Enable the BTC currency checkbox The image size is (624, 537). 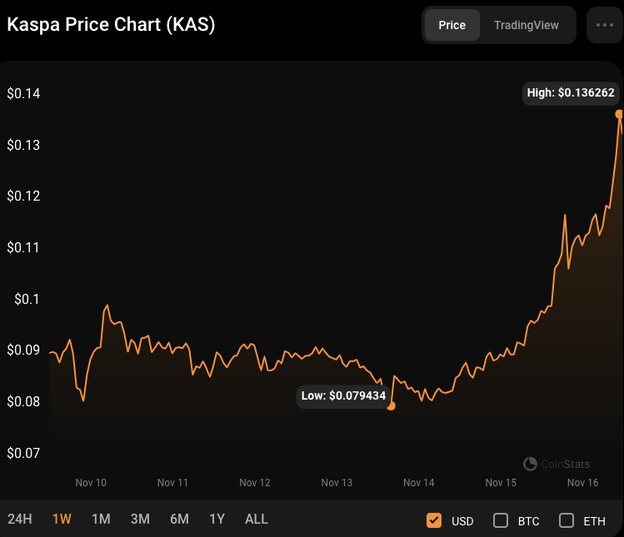pyautogui.click(x=501, y=520)
